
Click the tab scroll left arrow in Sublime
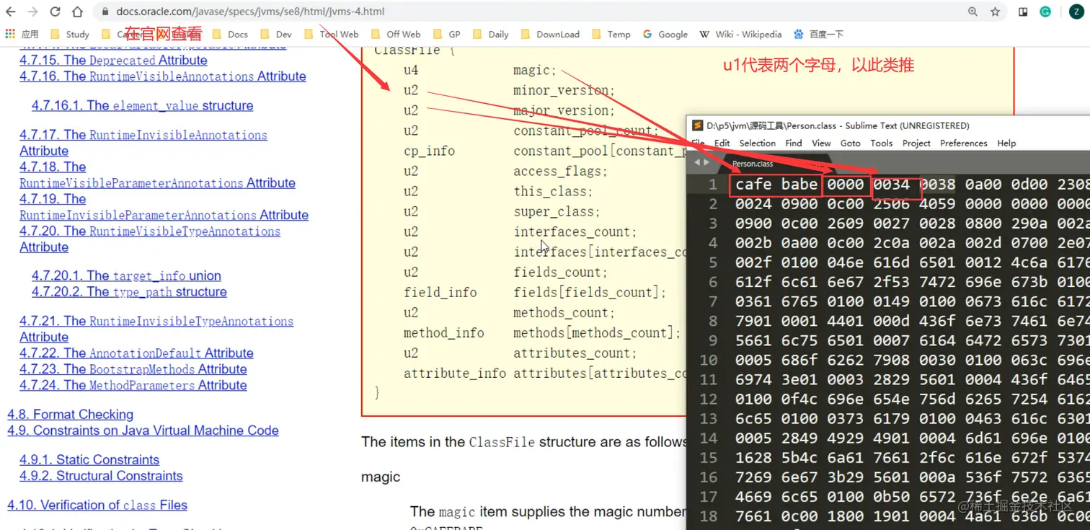pyautogui.click(x=697, y=162)
